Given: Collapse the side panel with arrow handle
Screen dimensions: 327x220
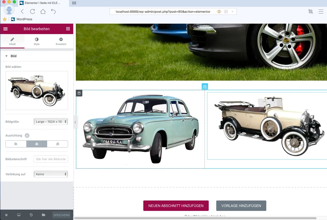Looking at the screenshot, I should pyautogui.click(x=75, y=122).
